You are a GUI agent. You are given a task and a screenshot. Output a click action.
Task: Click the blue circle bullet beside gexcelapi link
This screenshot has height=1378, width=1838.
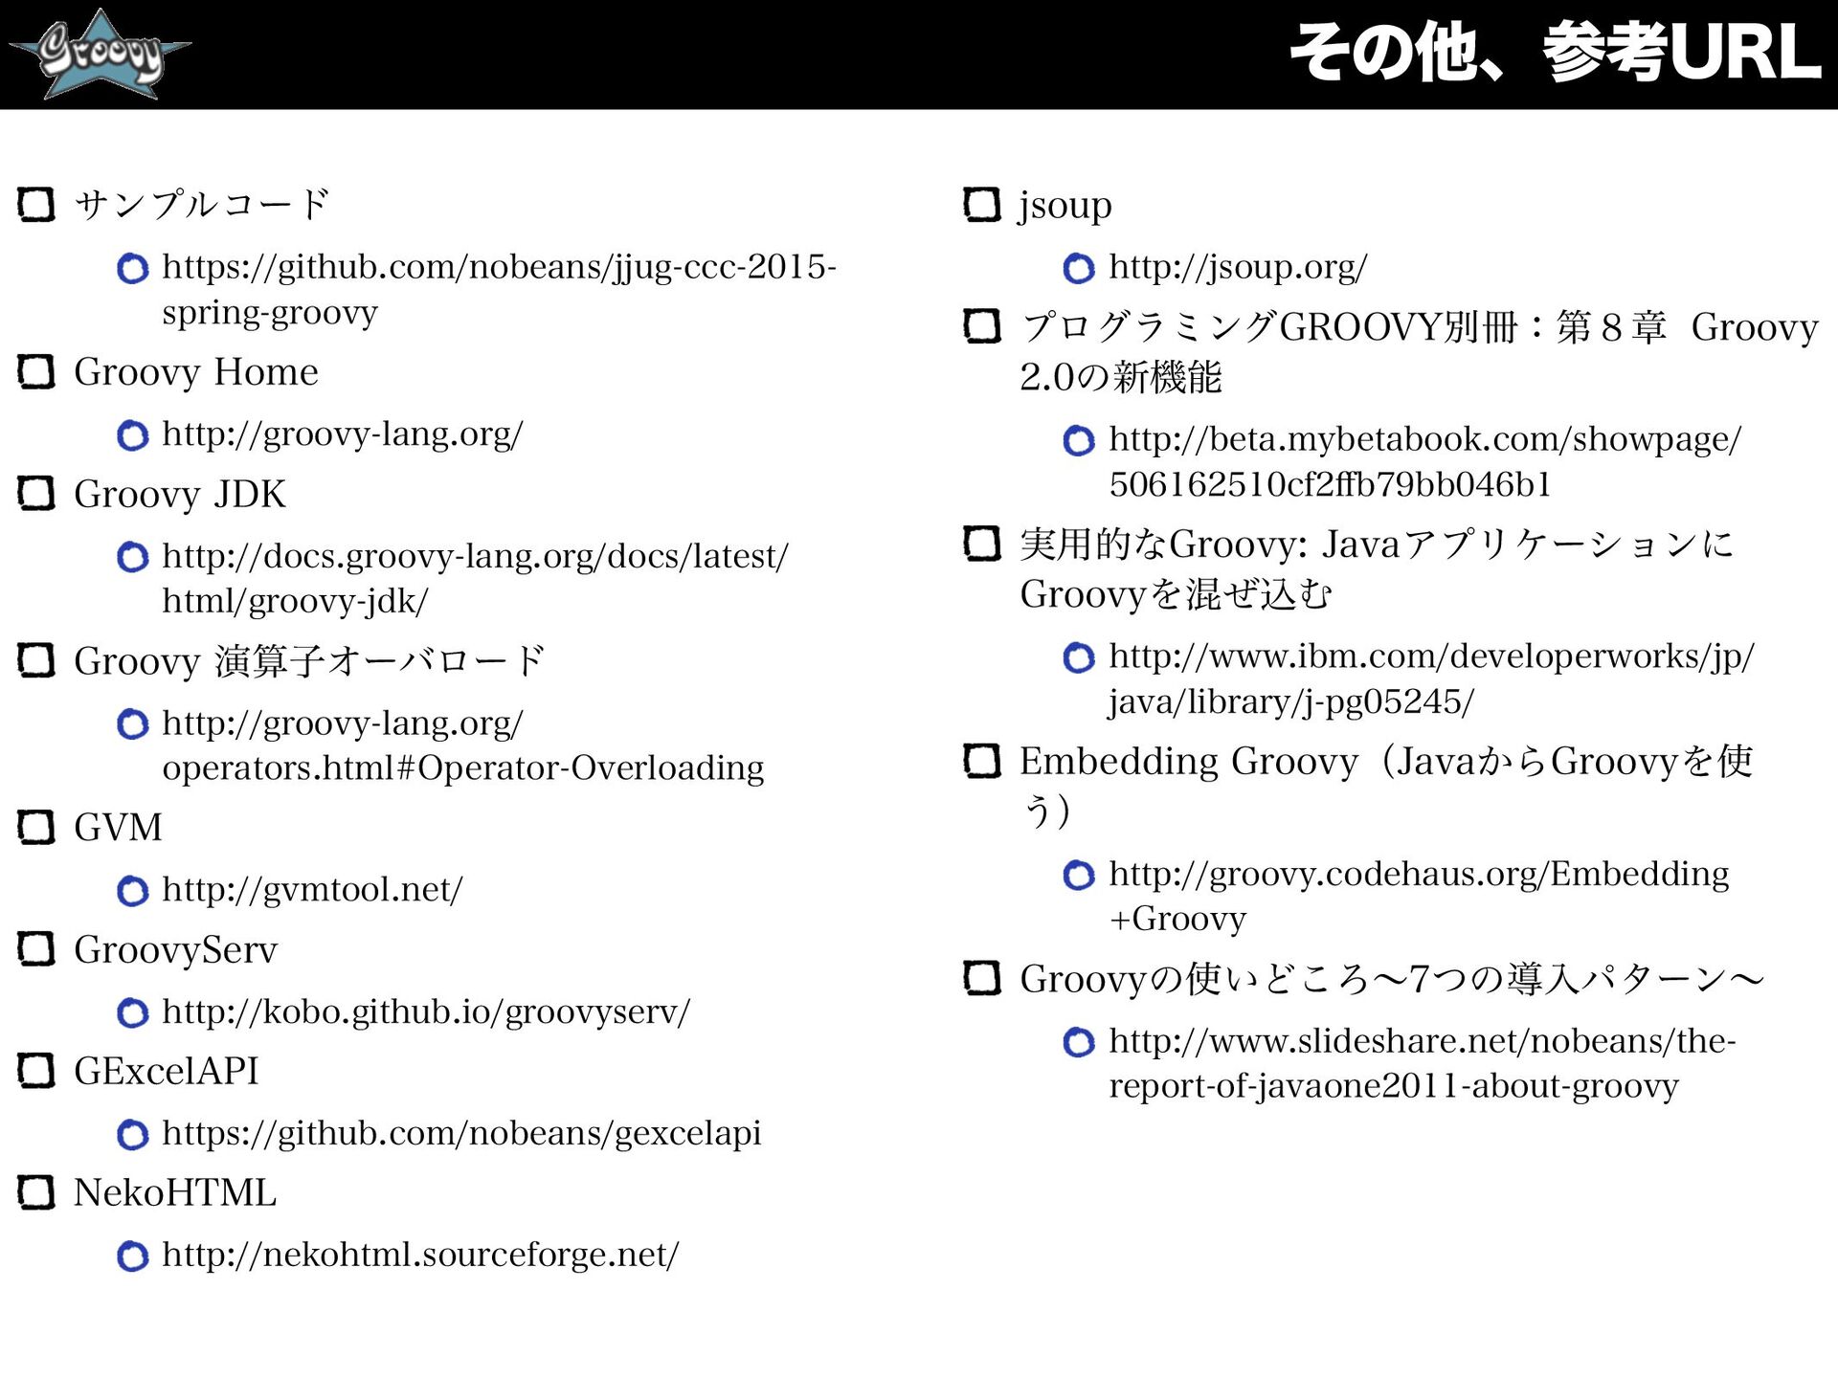point(132,1135)
